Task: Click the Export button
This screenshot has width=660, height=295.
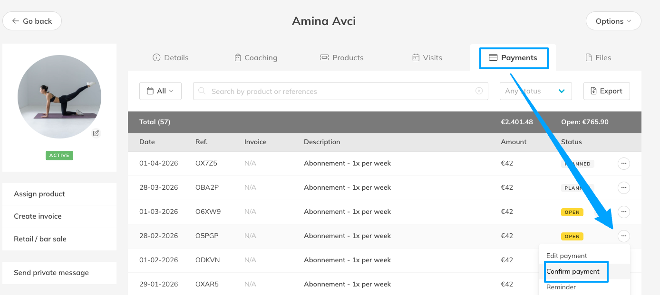Action: (x=606, y=91)
